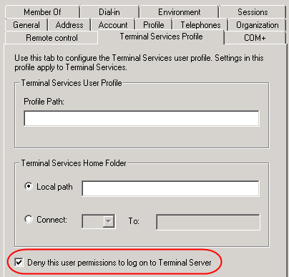Select the Account tab
This screenshot has width=289, height=277.
click(x=113, y=25)
